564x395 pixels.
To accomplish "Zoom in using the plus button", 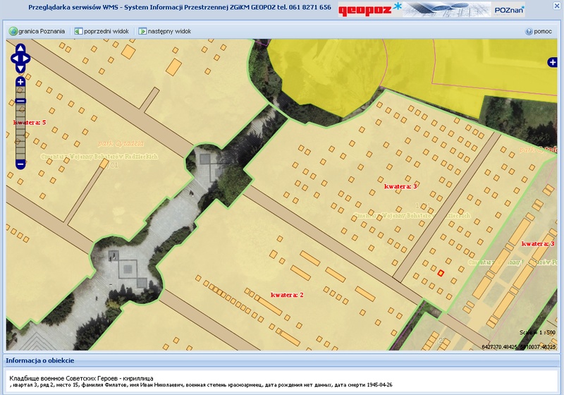I will click(x=20, y=82).
